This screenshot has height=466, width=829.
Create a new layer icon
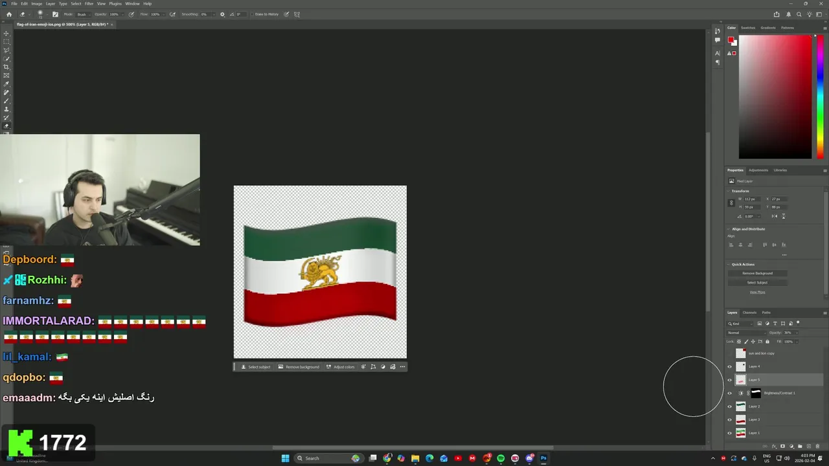tap(809, 446)
